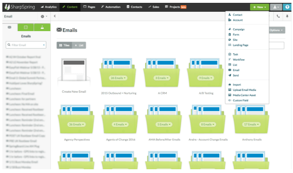Click Andre - Account Change Emails label
This screenshot has width=293, height=173.
(x=208, y=140)
